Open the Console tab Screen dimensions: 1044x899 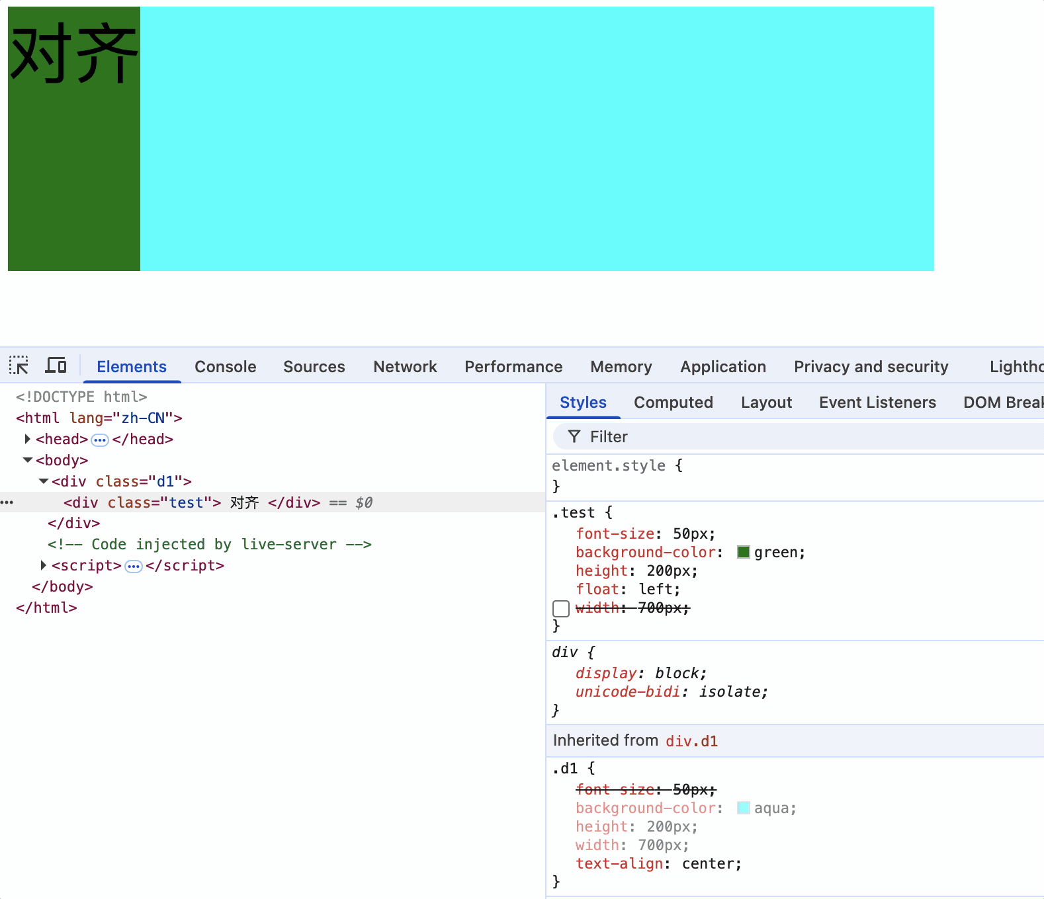[x=226, y=366]
